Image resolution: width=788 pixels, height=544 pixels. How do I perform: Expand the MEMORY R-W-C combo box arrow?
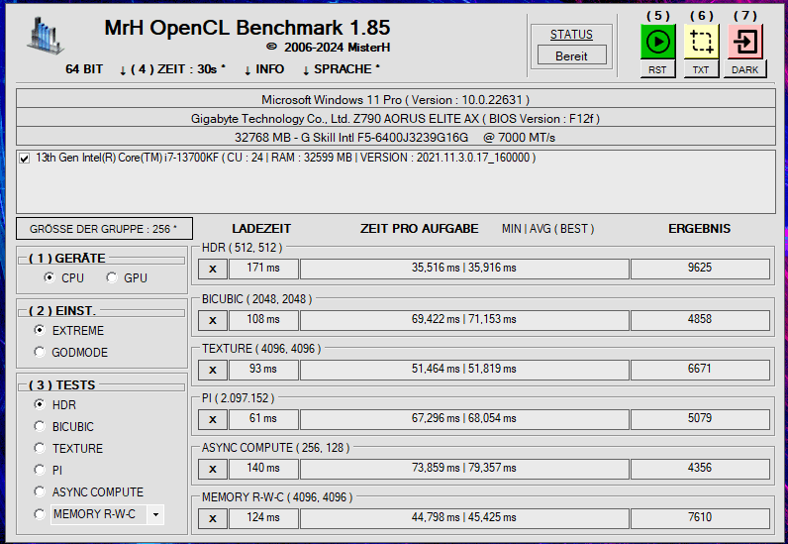tap(155, 514)
